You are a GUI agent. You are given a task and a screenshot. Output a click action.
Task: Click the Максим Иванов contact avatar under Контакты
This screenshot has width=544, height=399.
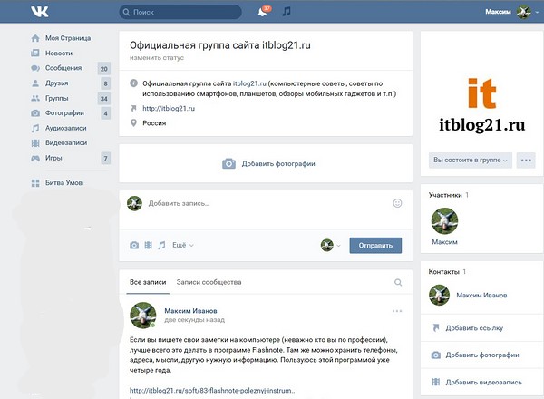point(439,296)
